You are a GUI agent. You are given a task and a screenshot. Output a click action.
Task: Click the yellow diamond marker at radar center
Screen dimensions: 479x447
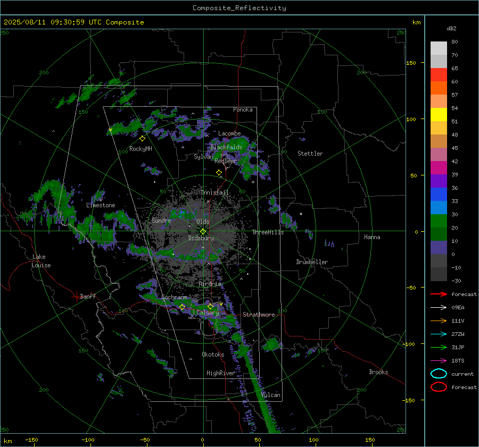[x=203, y=232]
